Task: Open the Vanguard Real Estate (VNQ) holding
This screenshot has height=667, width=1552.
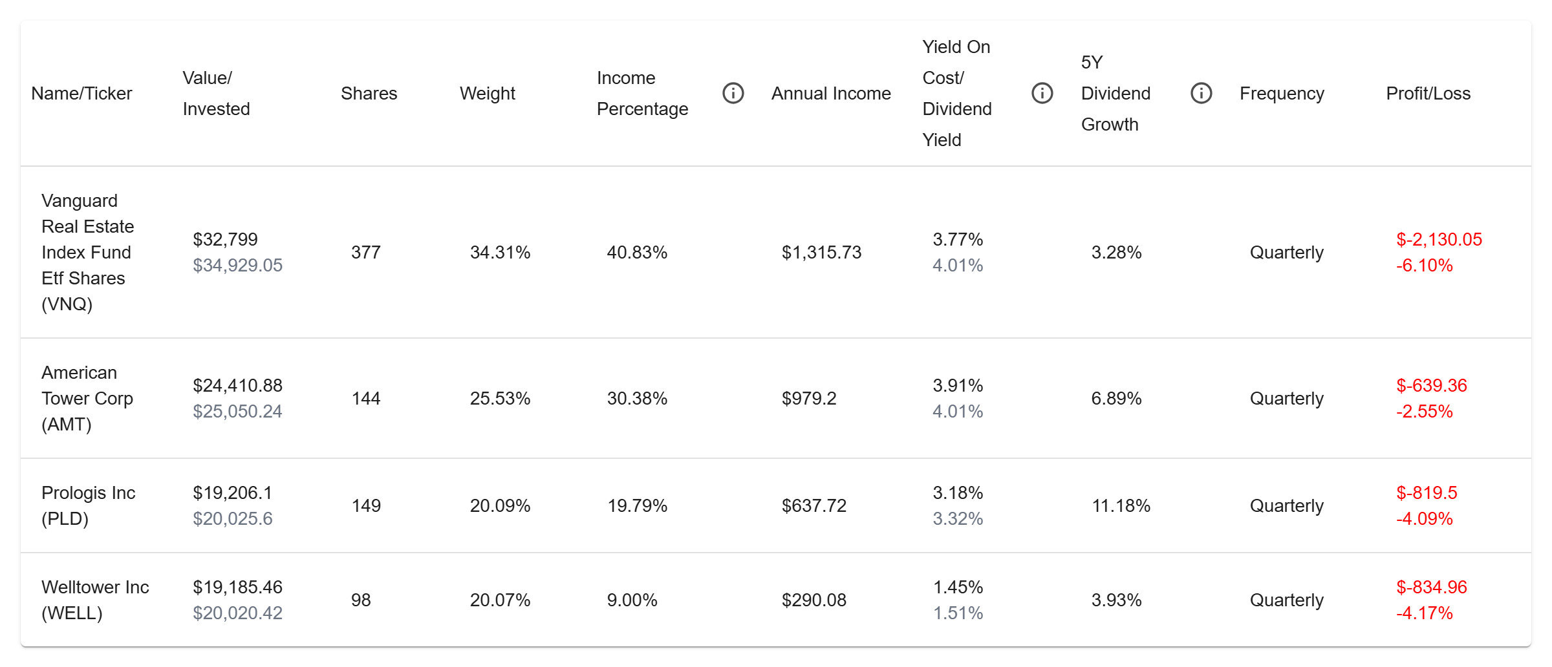Action: pyautogui.click(x=87, y=252)
